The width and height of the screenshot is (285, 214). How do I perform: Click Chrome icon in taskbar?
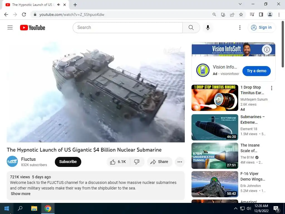(x=48, y=208)
